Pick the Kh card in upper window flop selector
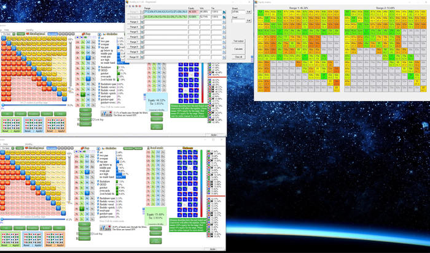Screen dimensions: 430x253 point(77,47)
